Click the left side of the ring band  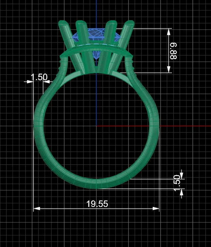(x=38, y=126)
